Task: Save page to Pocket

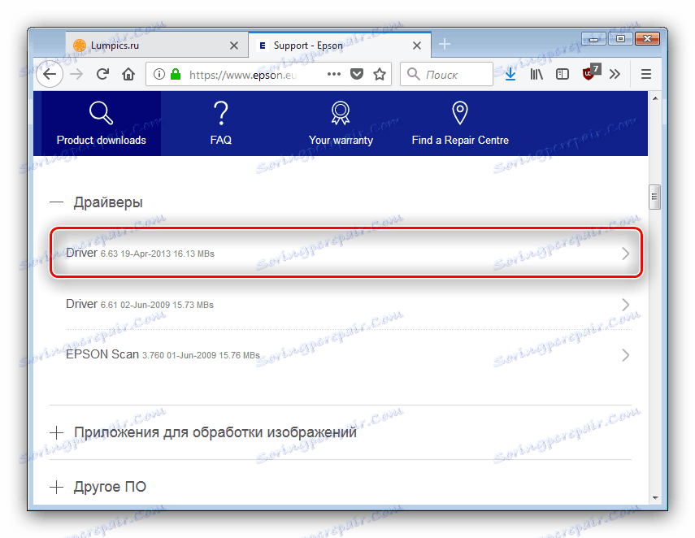Action: tap(357, 74)
